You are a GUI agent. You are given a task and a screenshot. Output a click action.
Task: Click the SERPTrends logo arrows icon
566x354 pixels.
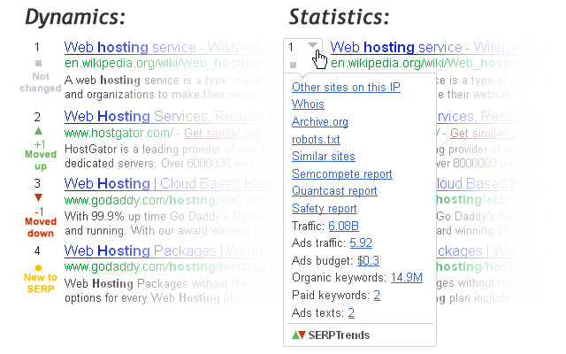tap(300, 335)
